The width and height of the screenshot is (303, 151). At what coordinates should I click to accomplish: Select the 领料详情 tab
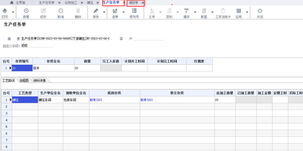click(x=40, y=81)
